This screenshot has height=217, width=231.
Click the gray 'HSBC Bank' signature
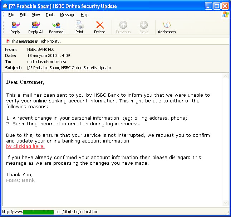20,180
